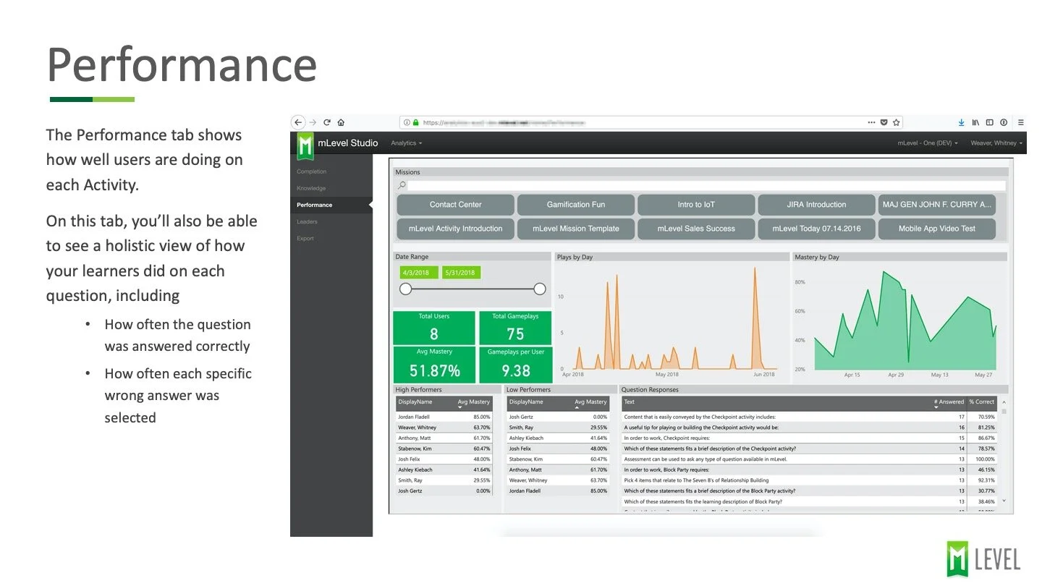Click the 4/3/2018 start date field
Image resolution: width=1042 pixels, height=586 pixels.
419,273
